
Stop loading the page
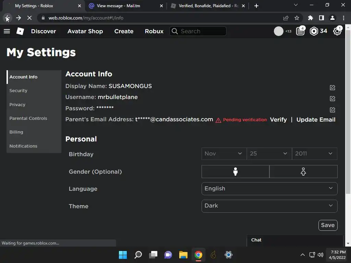(x=29, y=18)
